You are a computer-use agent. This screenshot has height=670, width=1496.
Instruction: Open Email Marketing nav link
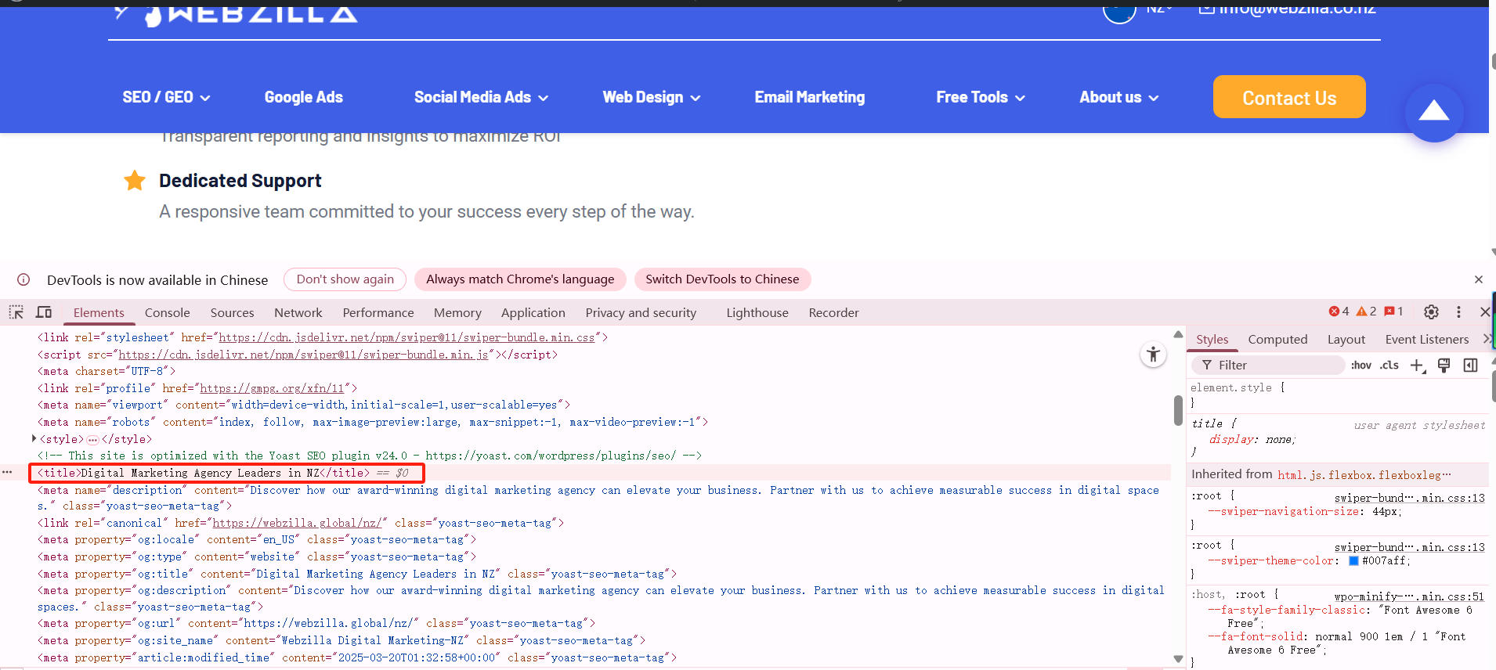point(810,97)
